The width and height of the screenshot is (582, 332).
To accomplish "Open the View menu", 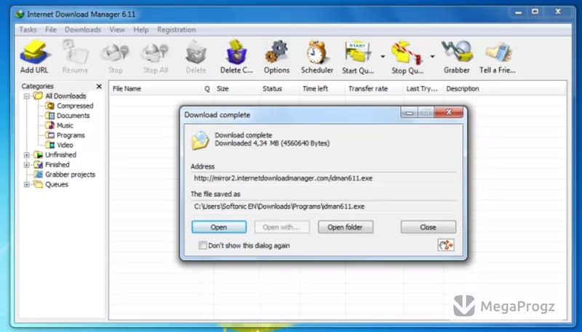I will (117, 30).
